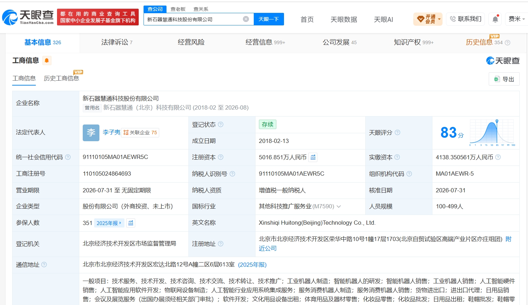Click the 联系我们 button
Image resolution: width=528 pixels, height=305 pixels.
[466, 19]
